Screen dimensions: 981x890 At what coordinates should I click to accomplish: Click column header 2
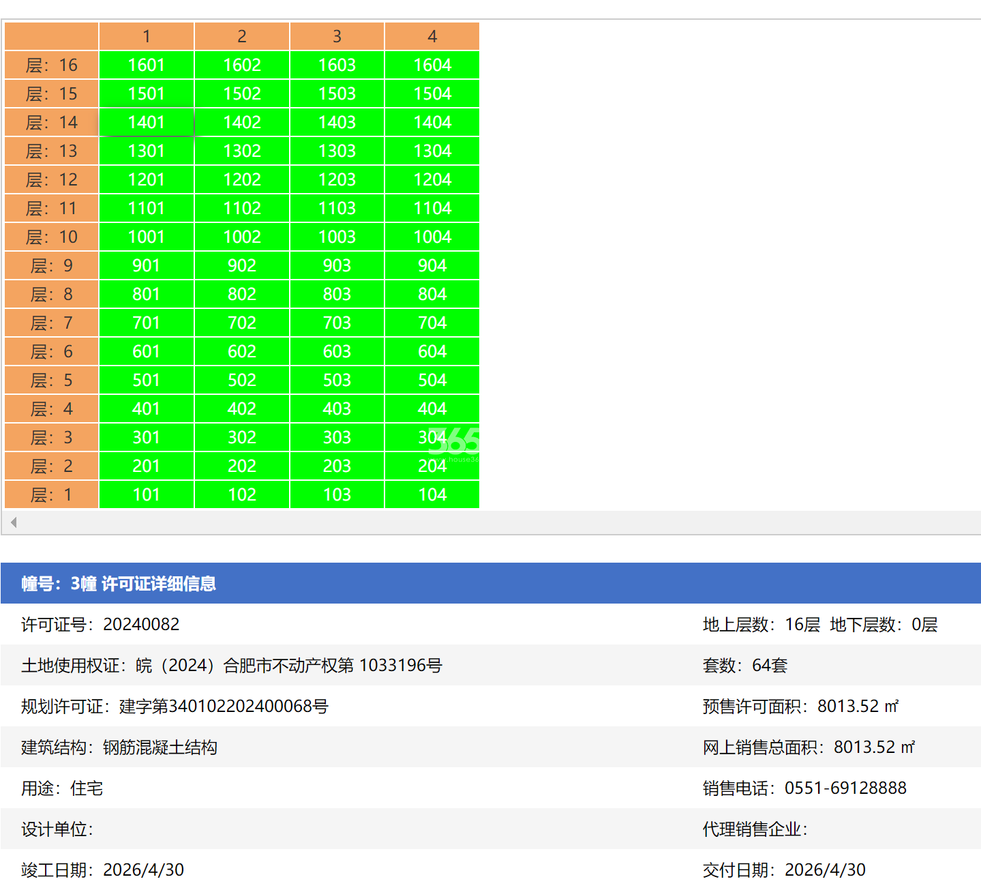point(242,36)
